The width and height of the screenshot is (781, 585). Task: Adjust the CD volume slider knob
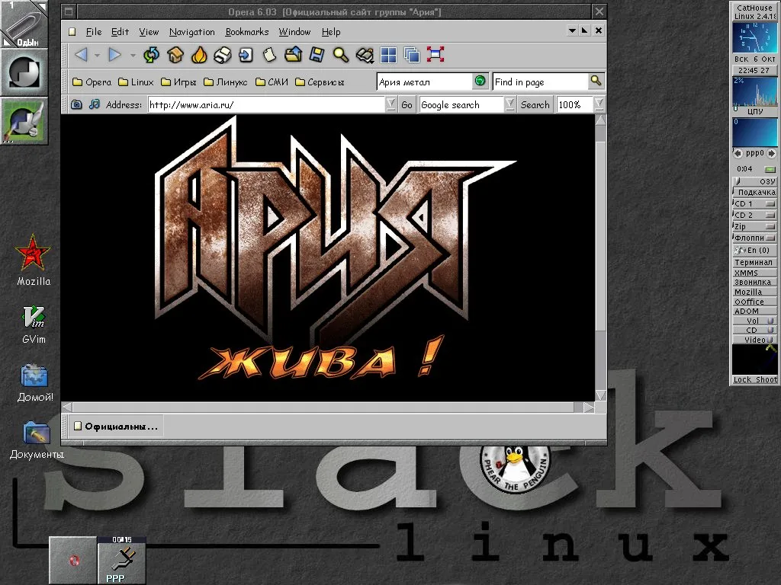point(770,331)
